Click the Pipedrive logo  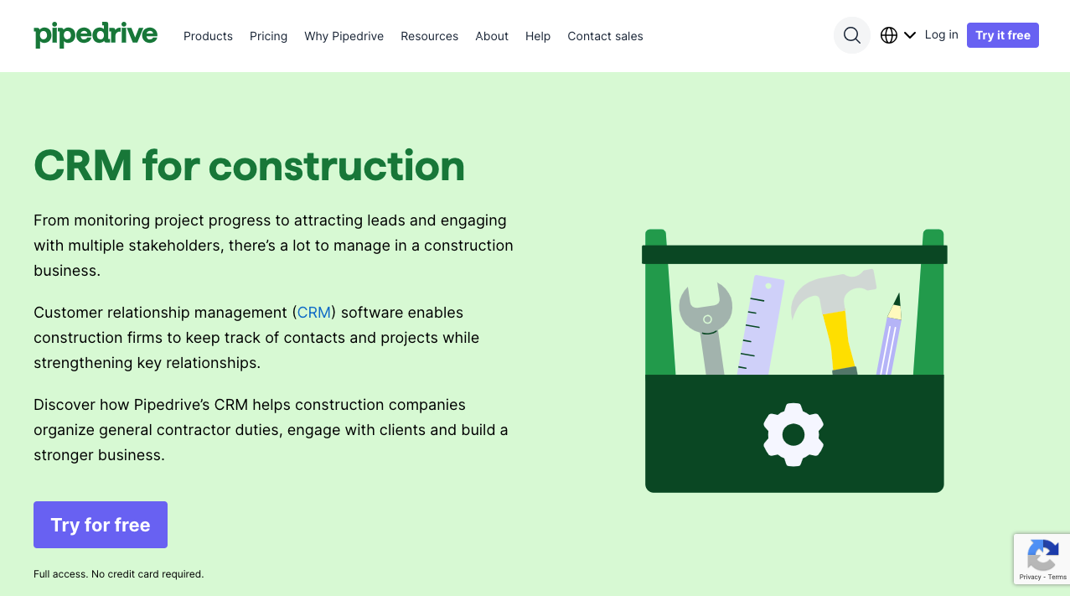point(96,35)
